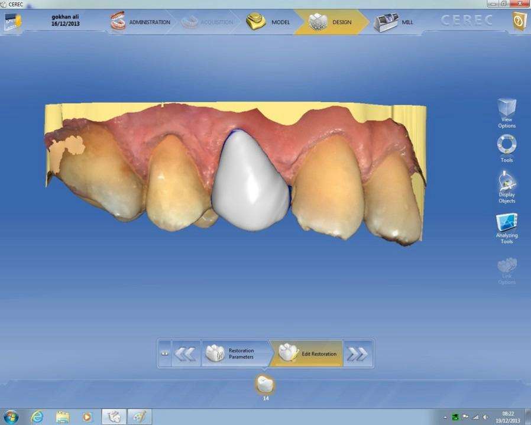Collapse the step menu bar
Image resolution: width=531 pixels, height=425 pixels.
[164, 353]
